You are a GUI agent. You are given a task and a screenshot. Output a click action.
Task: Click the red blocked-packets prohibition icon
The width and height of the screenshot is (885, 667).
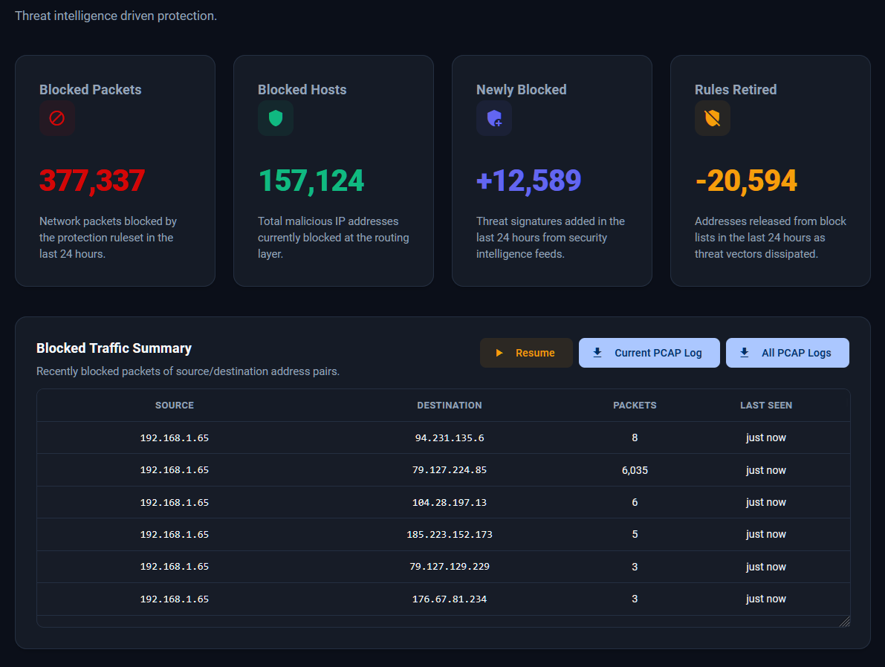point(57,118)
